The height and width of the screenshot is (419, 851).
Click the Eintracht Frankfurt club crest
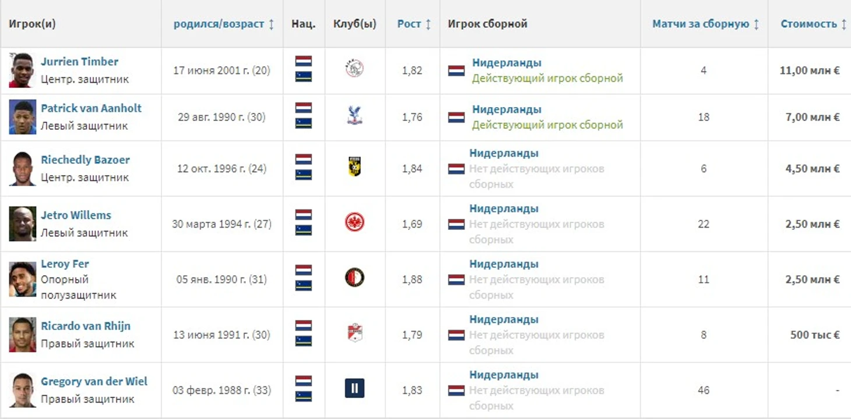tap(354, 223)
